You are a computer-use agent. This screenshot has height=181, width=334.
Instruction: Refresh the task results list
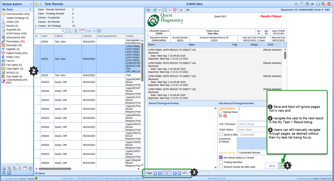tap(99, 31)
